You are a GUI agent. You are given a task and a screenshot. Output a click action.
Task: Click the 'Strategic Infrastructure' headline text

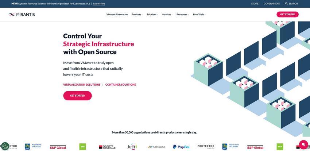99,44
